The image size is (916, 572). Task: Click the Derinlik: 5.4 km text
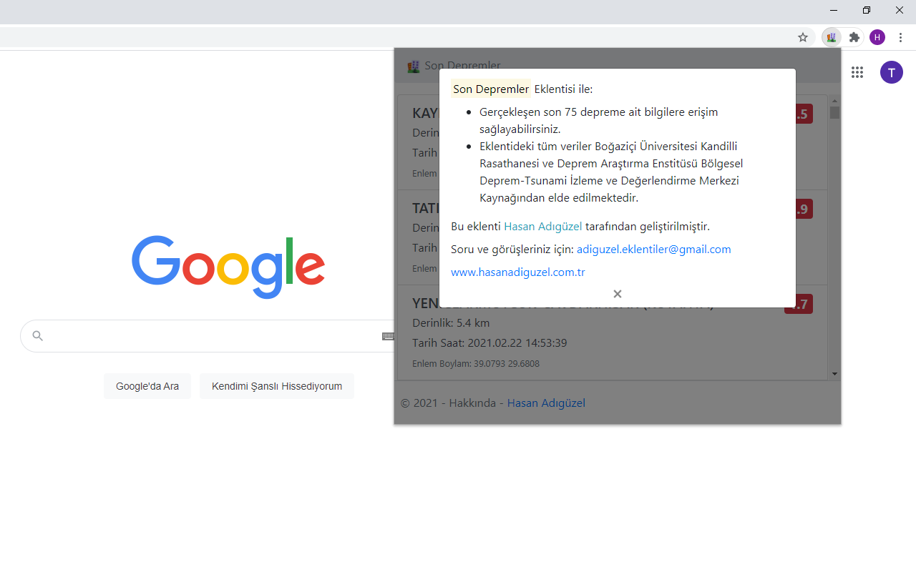451,323
